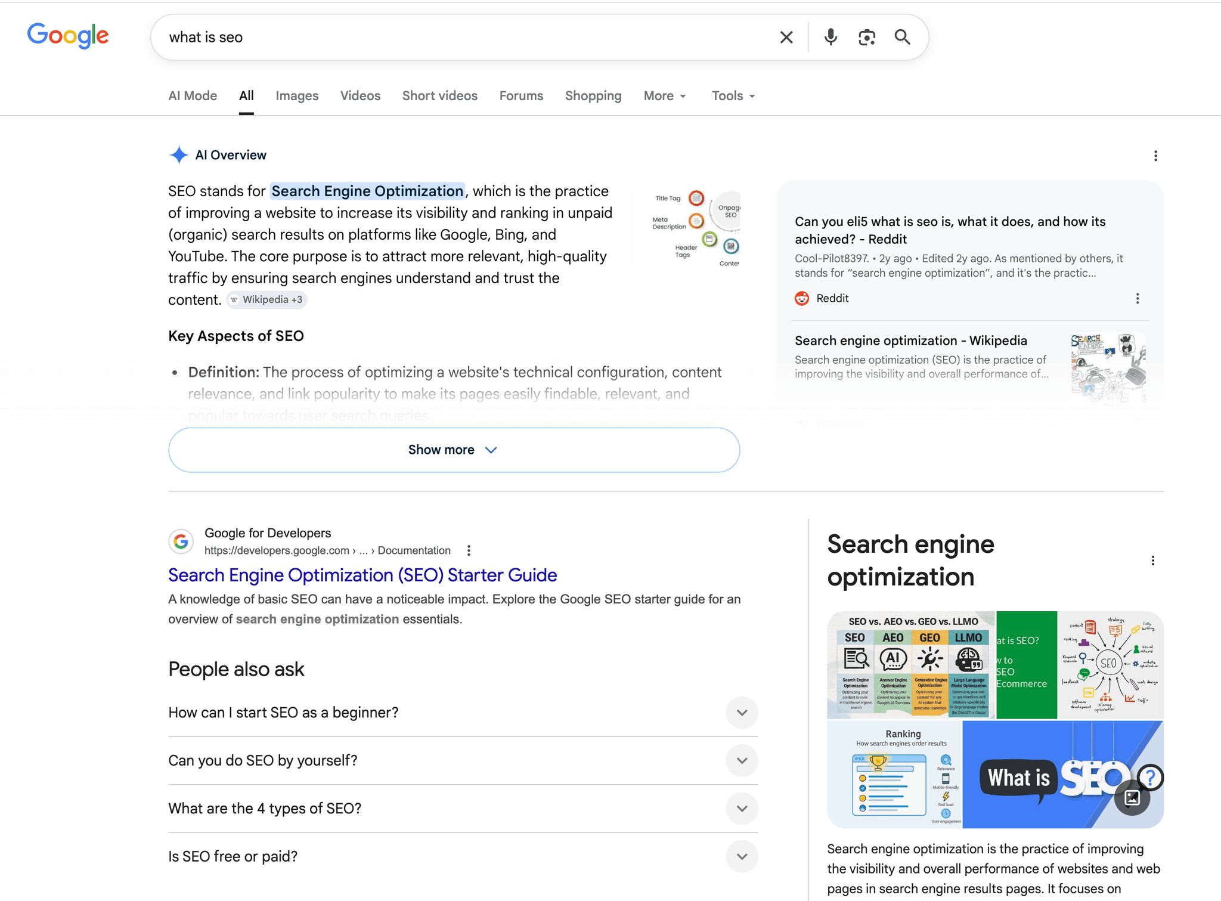
Task: Expand the AI Overview with Show more
Action: click(454, 450)
